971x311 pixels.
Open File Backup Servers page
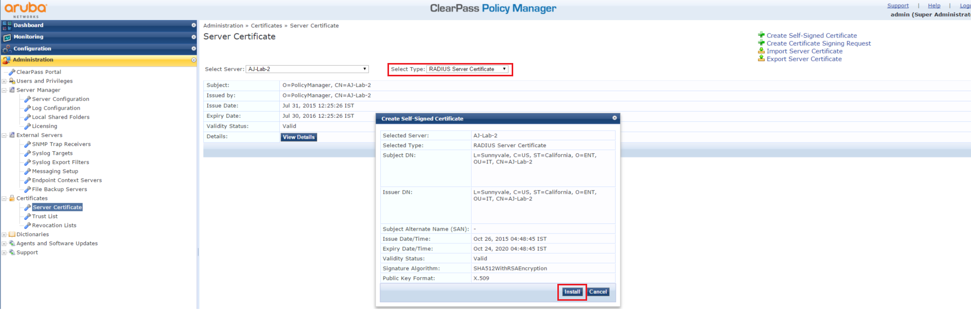click(60, 190)
